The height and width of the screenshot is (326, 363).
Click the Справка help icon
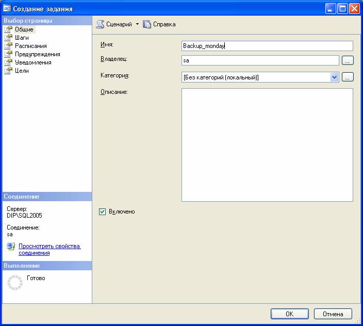(x=147, y=24)
